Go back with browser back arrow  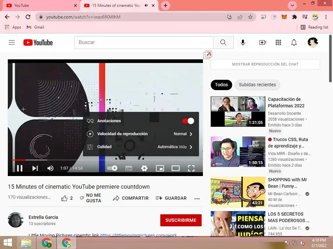(7, 17)
